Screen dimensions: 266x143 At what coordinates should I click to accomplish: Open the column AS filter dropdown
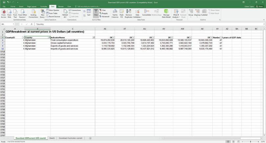114,38
